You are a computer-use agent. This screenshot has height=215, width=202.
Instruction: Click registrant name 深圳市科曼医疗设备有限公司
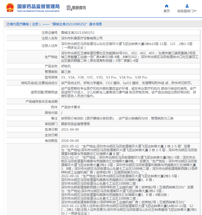coord(82,38)
